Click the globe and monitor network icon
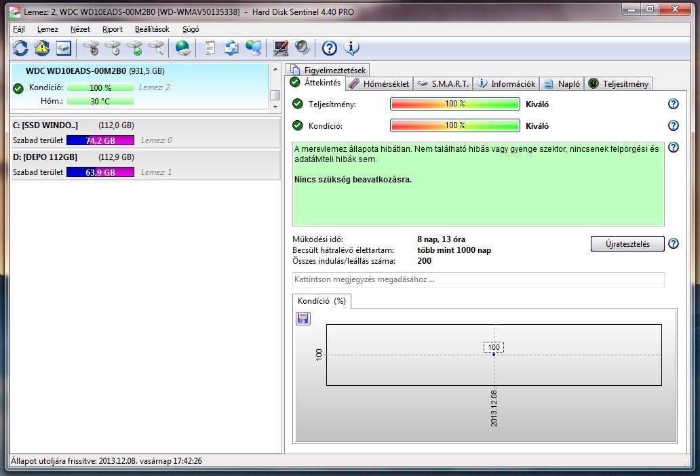Image resolution: width=700 pixels, height=476 pixels. tap(254, 47)
